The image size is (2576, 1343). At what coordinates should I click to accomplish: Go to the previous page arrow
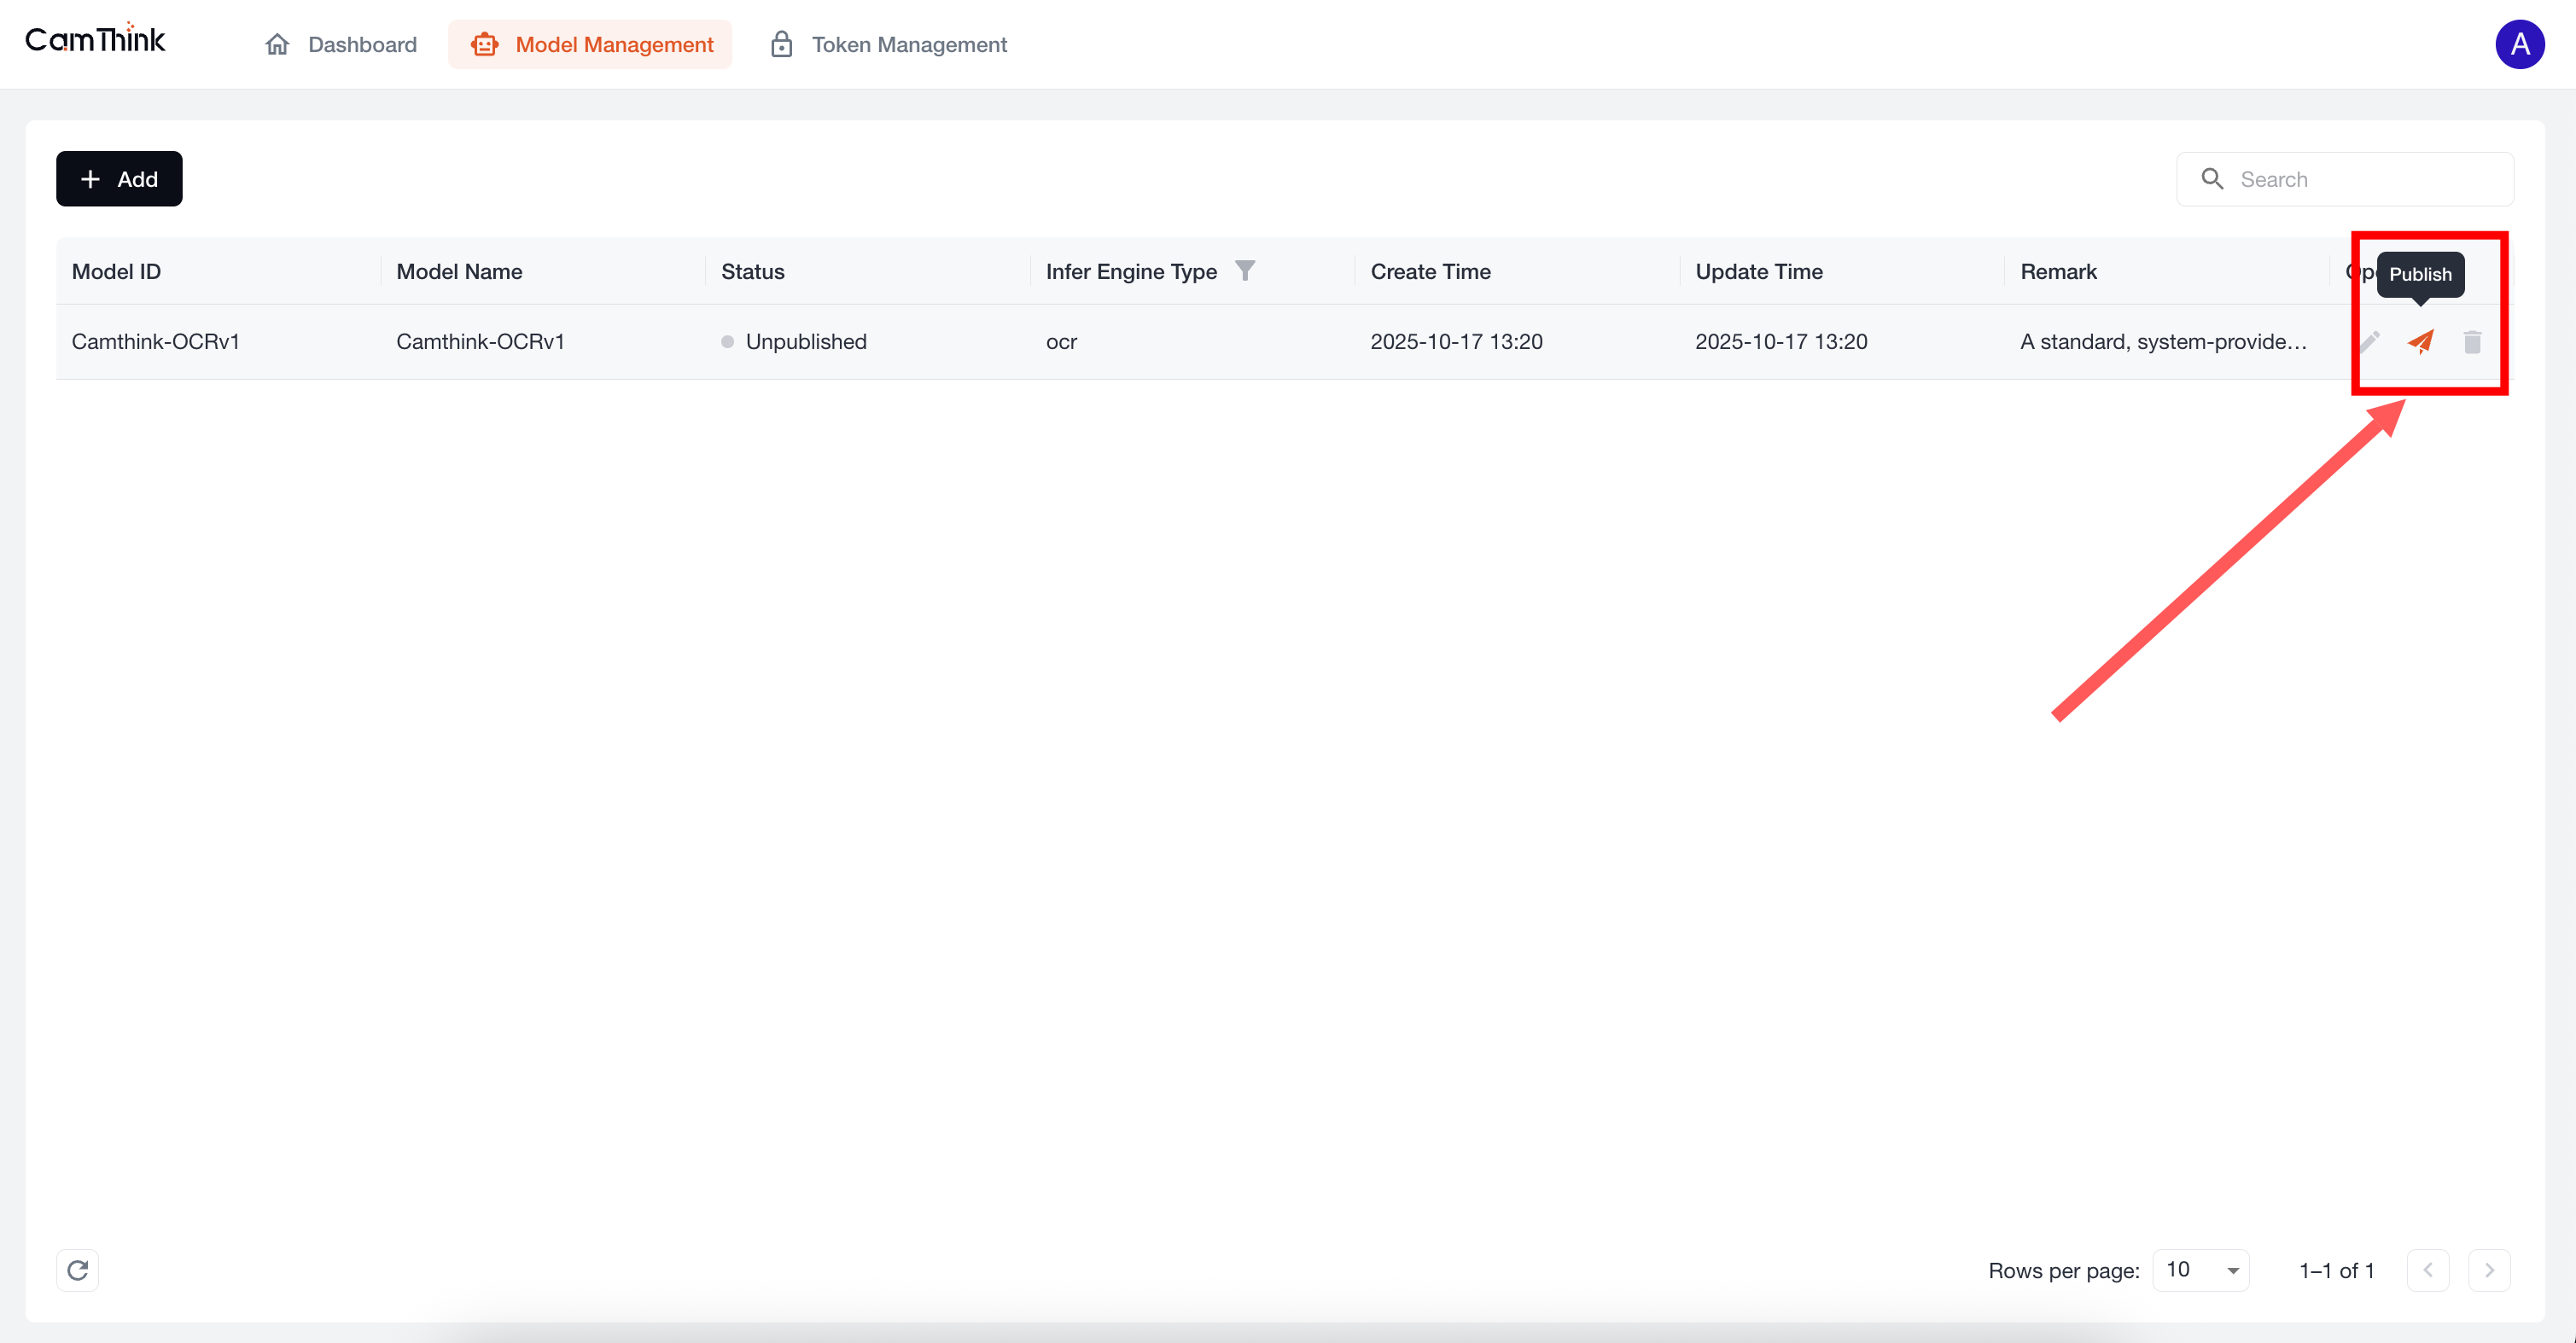(x=2428, y=1270)
